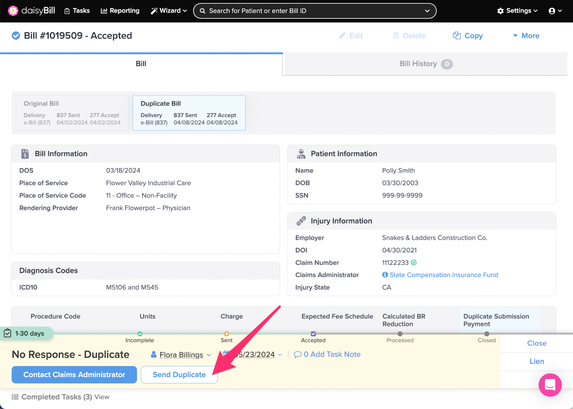This screenshot has width=573, height=409.
Task: Click the Delete trash icon
Action: 396,35
